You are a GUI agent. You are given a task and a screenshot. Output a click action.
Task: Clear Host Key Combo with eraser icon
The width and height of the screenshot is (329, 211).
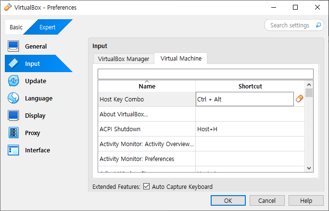(299, 99)
